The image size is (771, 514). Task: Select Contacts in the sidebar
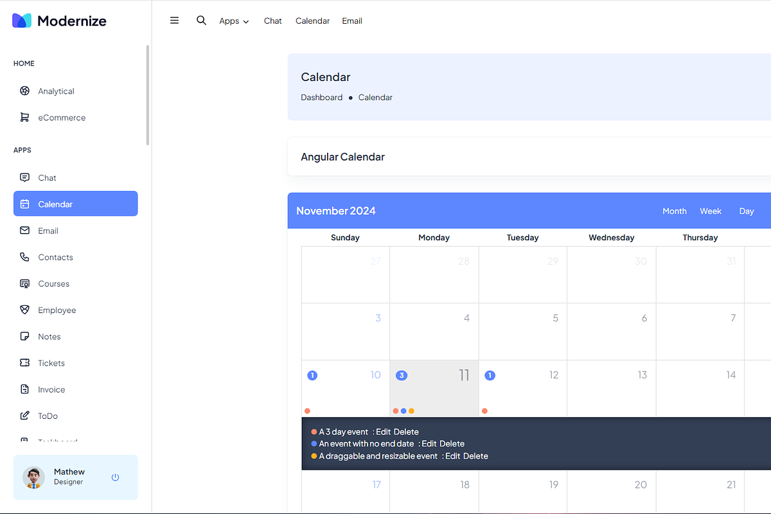[75, 257]
